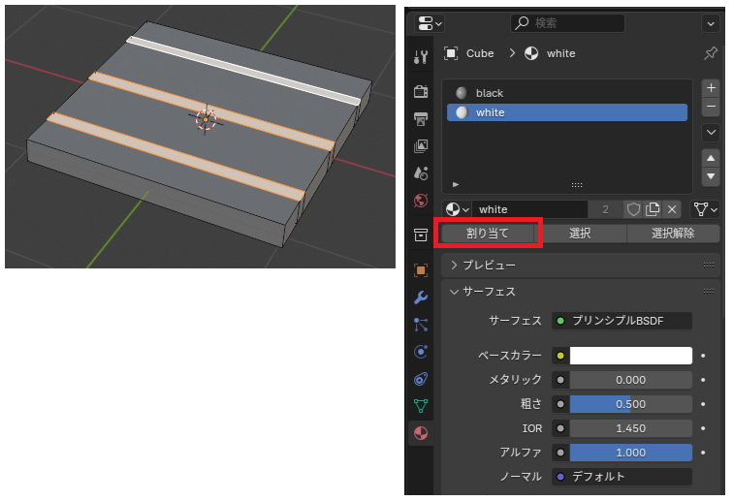Open the material link mode dropdown
733x501 pixels.
coord(705,209)
